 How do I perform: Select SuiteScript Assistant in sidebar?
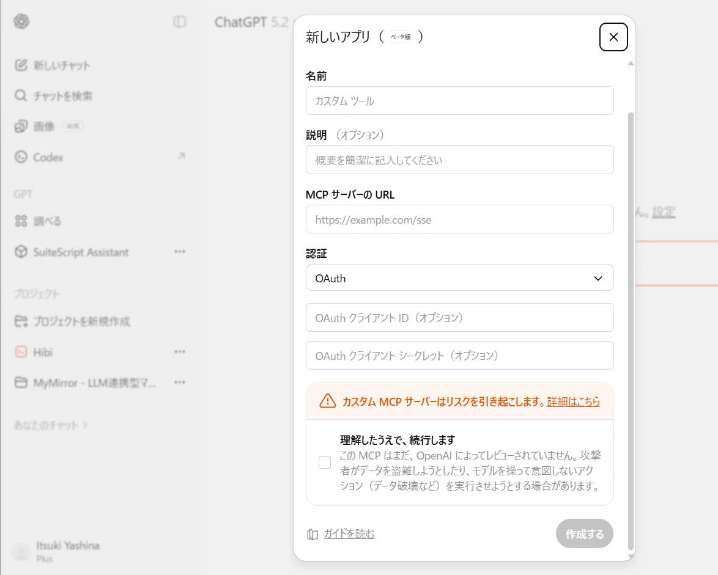(81, 252)
